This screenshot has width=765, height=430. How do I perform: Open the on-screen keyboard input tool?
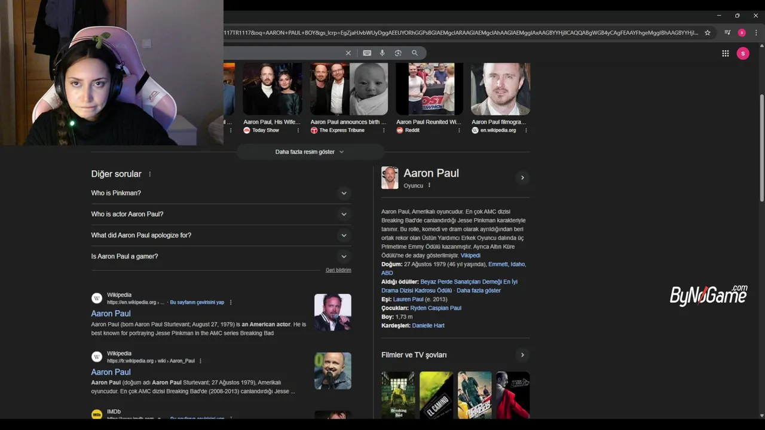tap(367, 53)
